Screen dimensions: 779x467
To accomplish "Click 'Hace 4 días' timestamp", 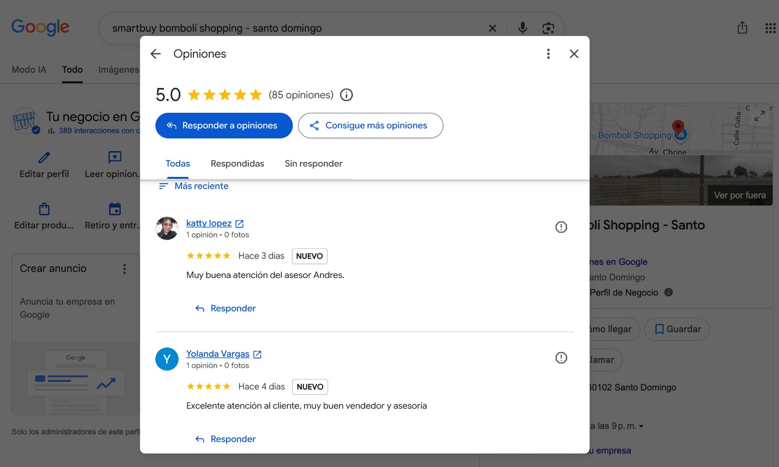I will (261, 387).
